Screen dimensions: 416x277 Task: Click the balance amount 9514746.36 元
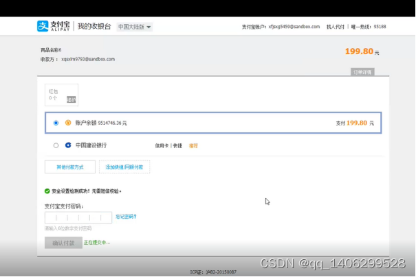(x=112, y=123)
